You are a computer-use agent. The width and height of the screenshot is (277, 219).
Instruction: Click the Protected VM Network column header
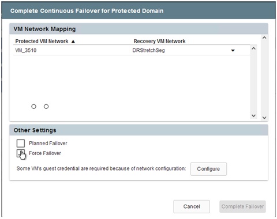pos(42,41)
